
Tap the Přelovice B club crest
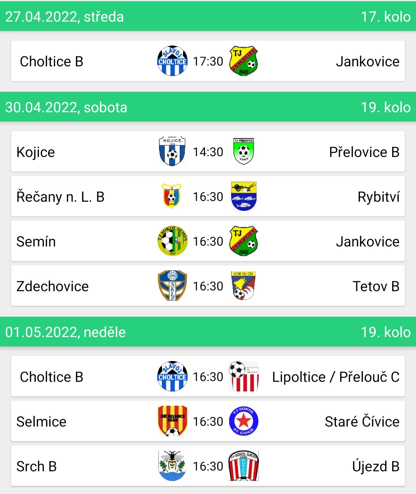(x=243, y=152)
